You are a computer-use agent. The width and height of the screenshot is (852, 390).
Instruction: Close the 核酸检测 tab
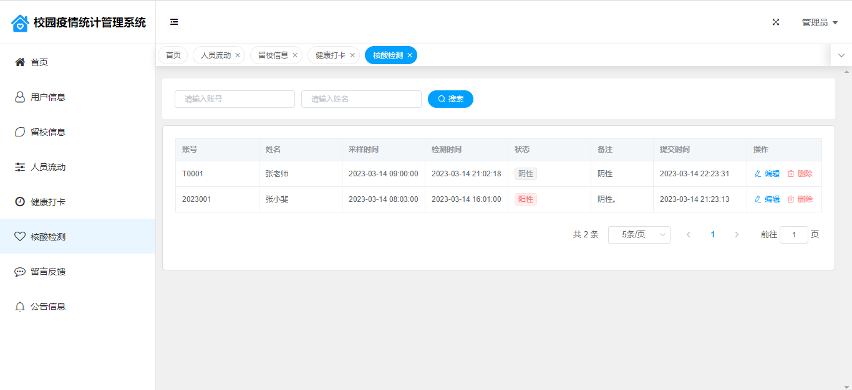pyautogui.click(x=410, y=55)
